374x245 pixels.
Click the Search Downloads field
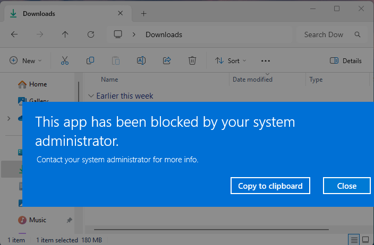[x=331, y=35]
